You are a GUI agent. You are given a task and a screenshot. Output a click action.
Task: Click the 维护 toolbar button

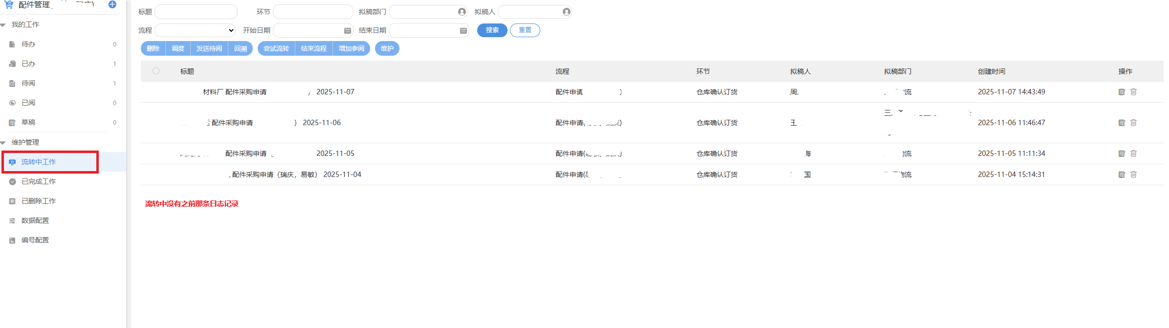387,48
